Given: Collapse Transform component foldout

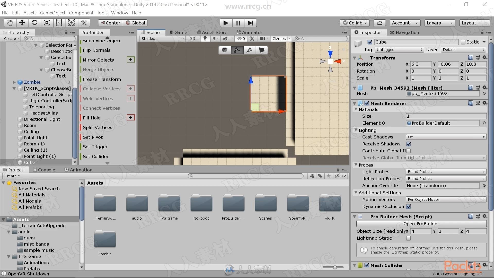Looking at the screenshot, I should 355,58.
